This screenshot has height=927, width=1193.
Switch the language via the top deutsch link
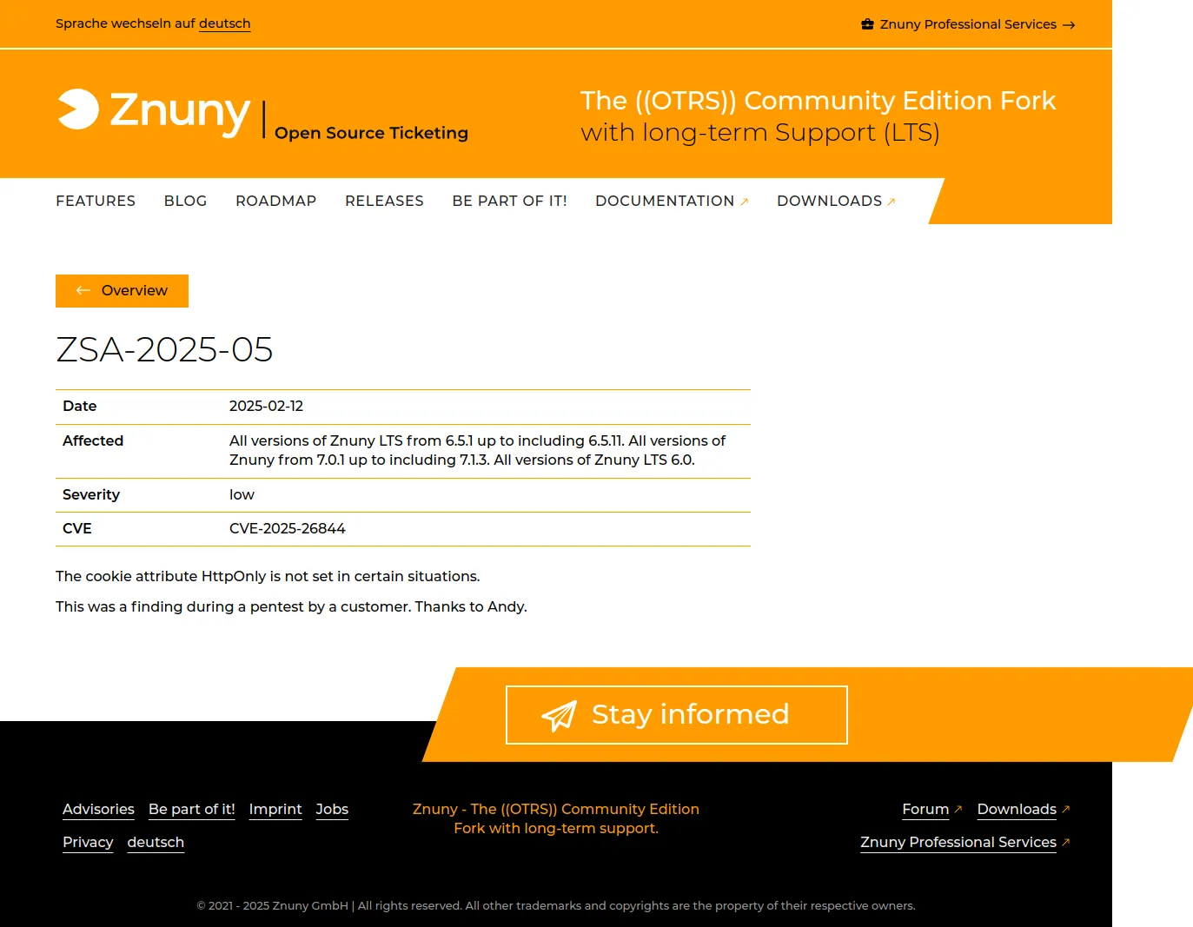pos(225,23)
